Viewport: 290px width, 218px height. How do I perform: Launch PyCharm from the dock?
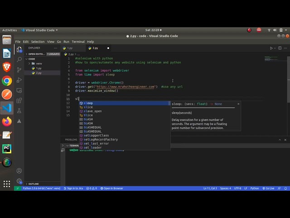pyautogui.click(x=7, y=149)
